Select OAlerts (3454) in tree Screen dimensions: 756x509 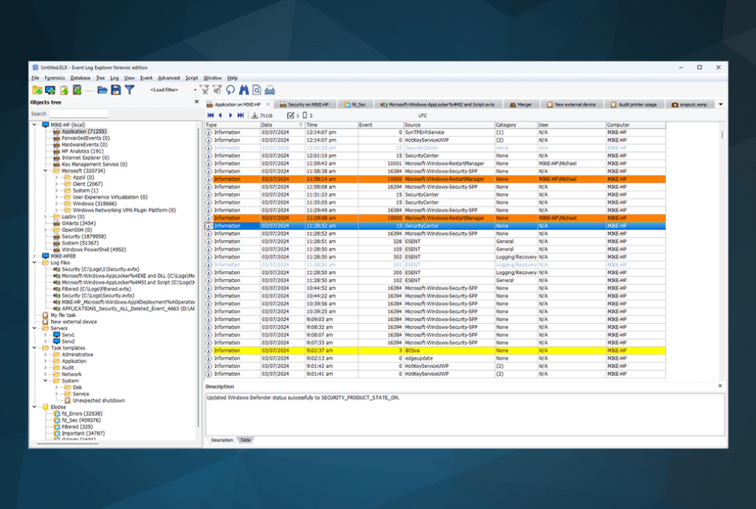pos(78,223)
